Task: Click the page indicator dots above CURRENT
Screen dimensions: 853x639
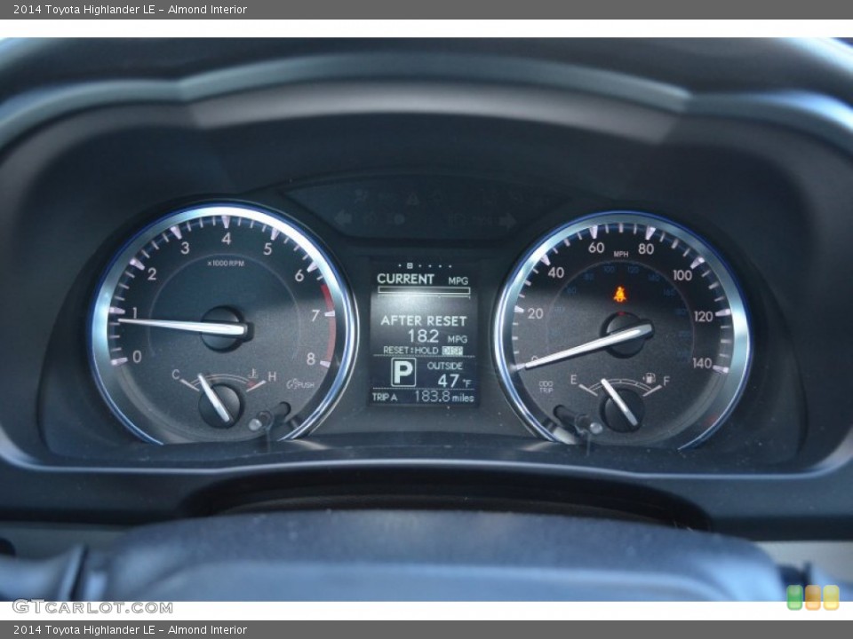Action: click(424, 265)
